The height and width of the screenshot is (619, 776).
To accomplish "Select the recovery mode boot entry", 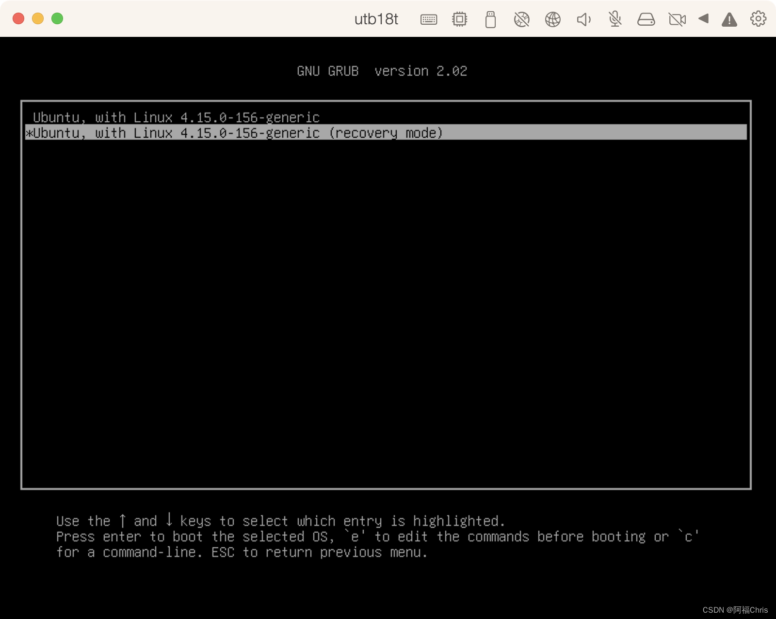I will 386,132.
